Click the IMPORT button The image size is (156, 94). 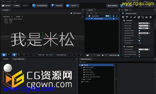(6, 6)
